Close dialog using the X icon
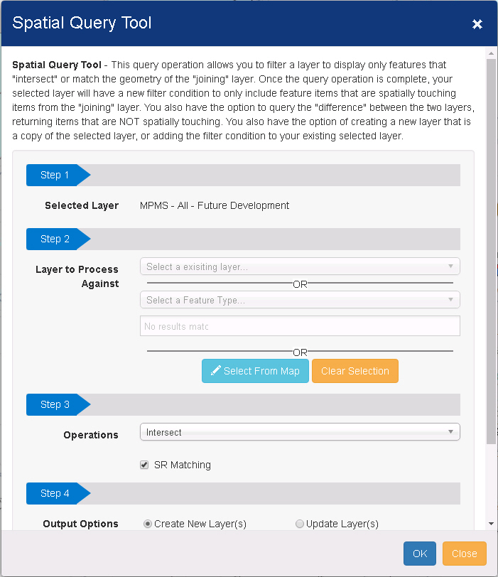 click(x=477, y=24)
